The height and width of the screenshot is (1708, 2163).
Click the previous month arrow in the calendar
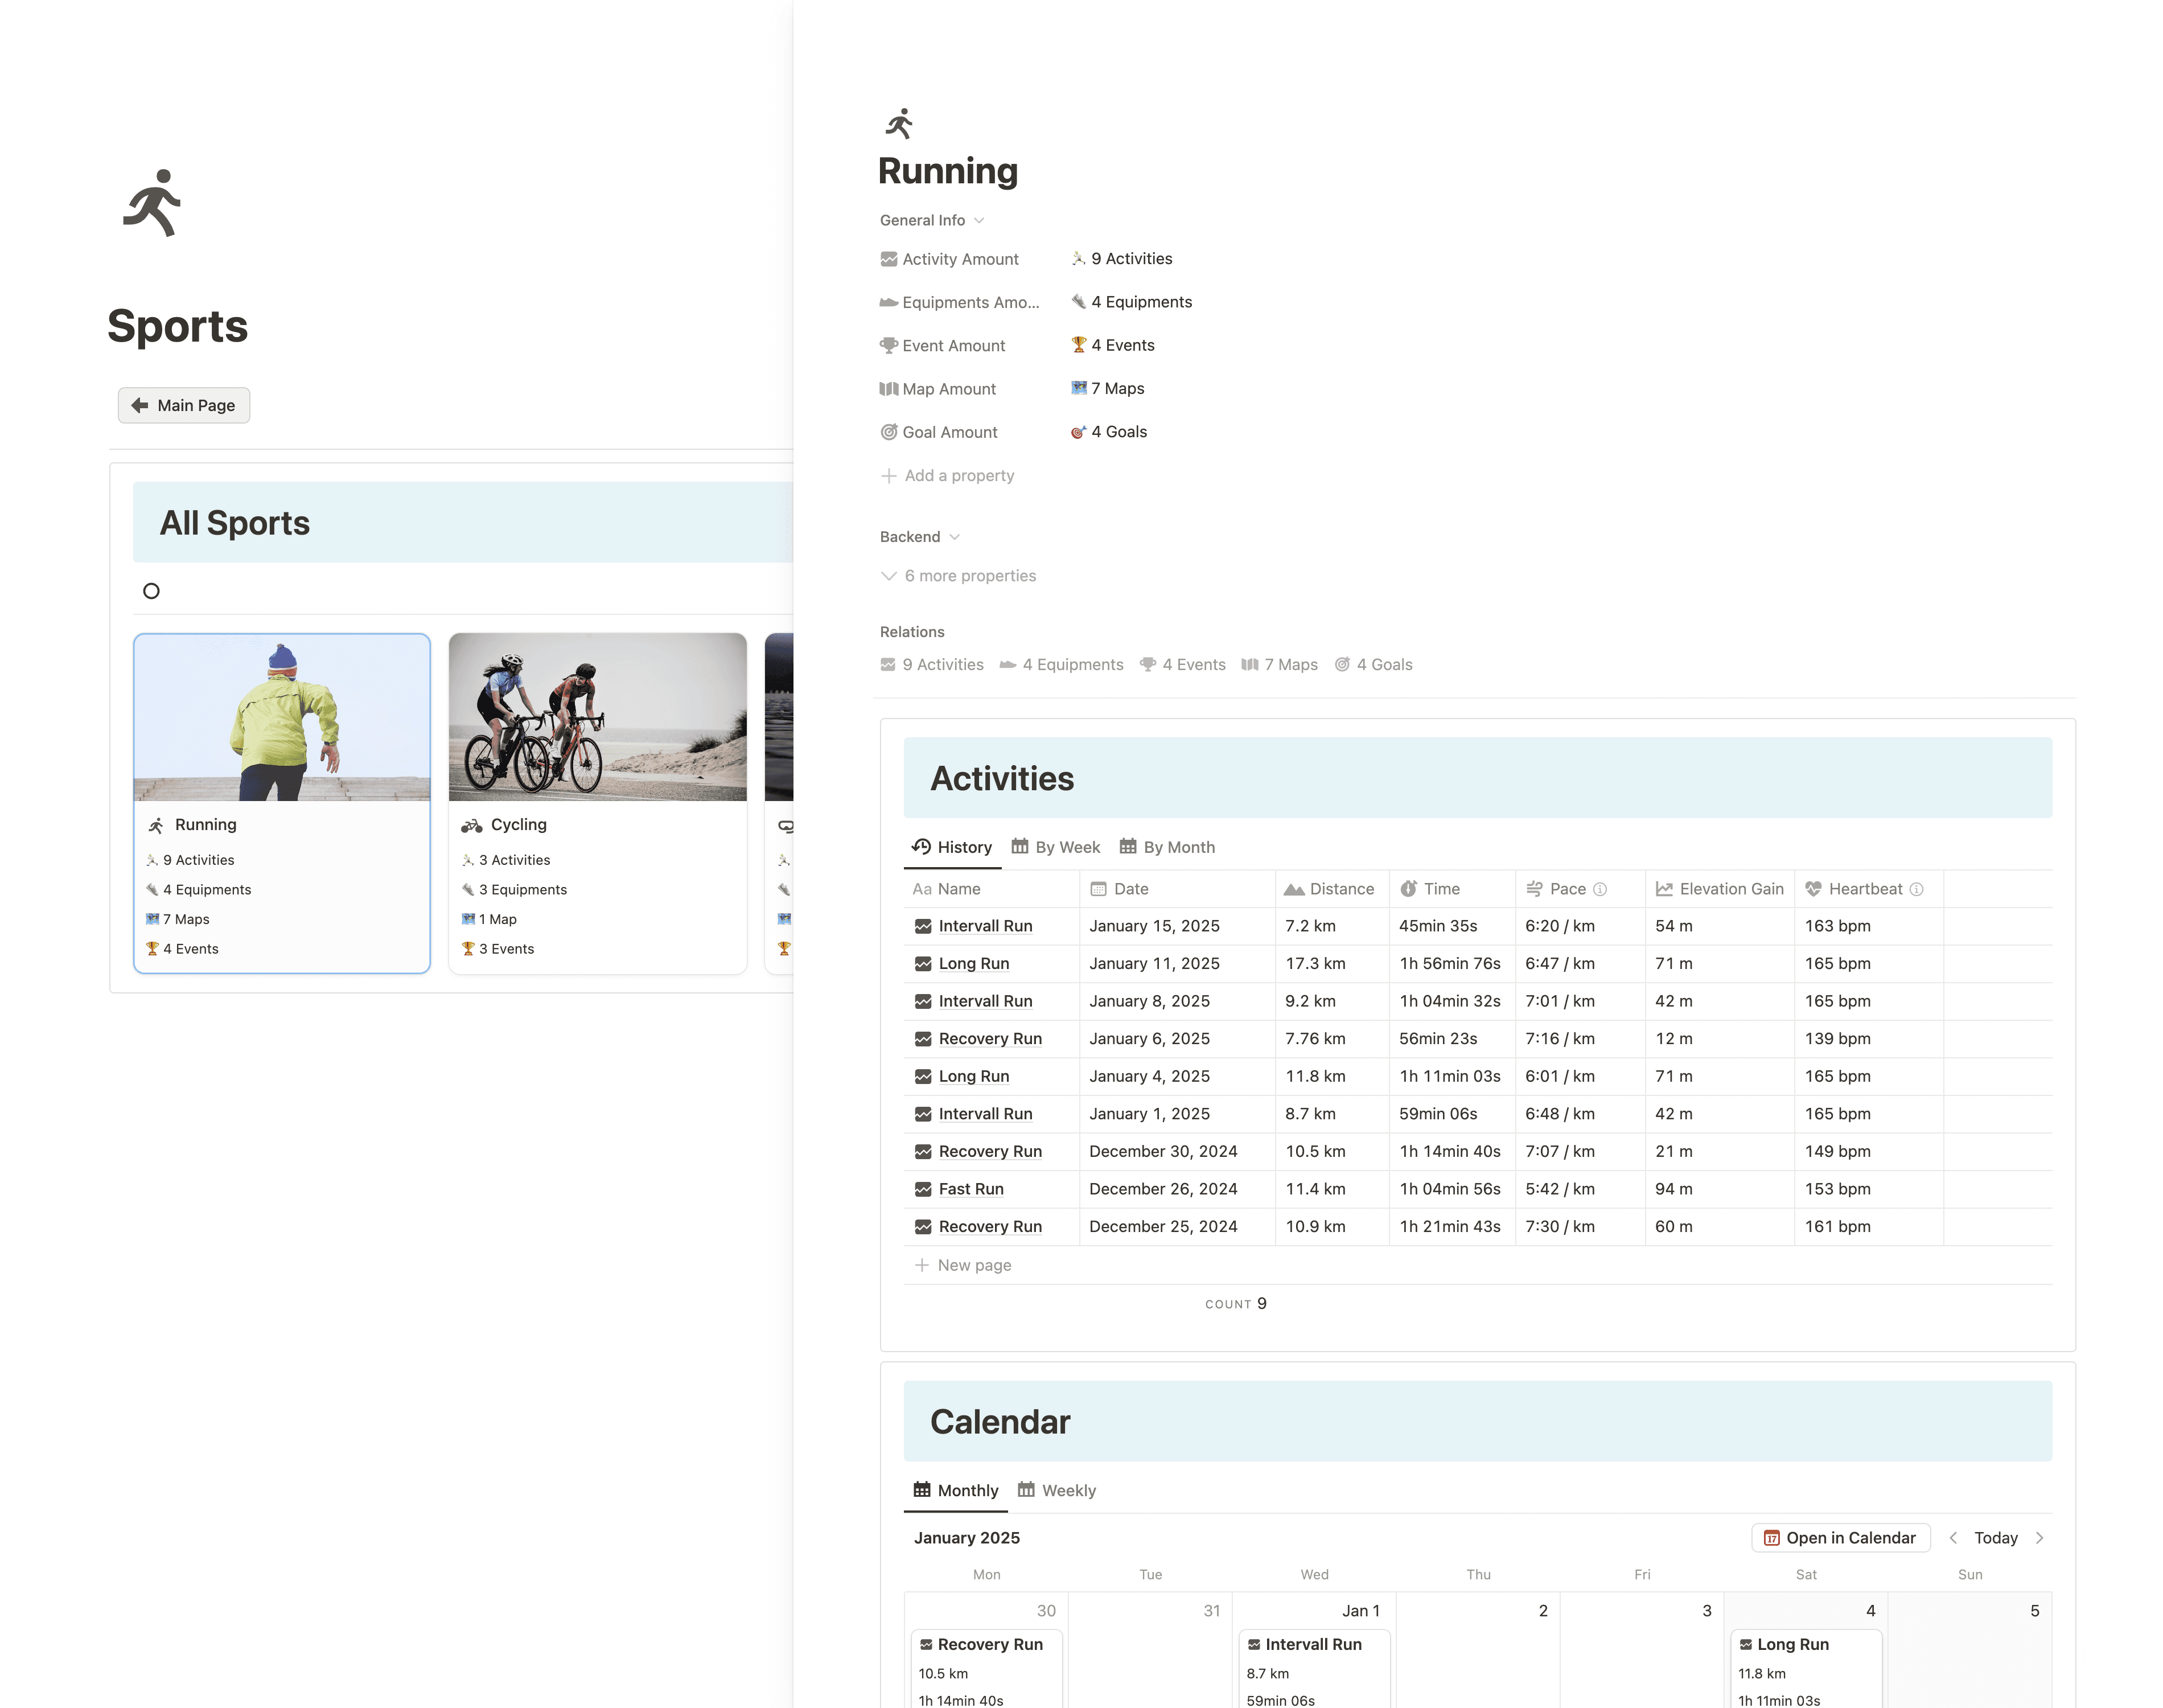tap(1953, 1538)
